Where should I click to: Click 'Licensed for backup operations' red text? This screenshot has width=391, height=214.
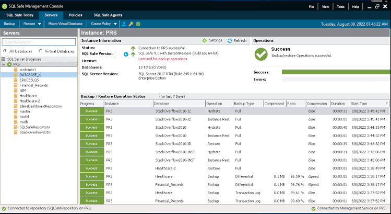[x=162, y=59]
